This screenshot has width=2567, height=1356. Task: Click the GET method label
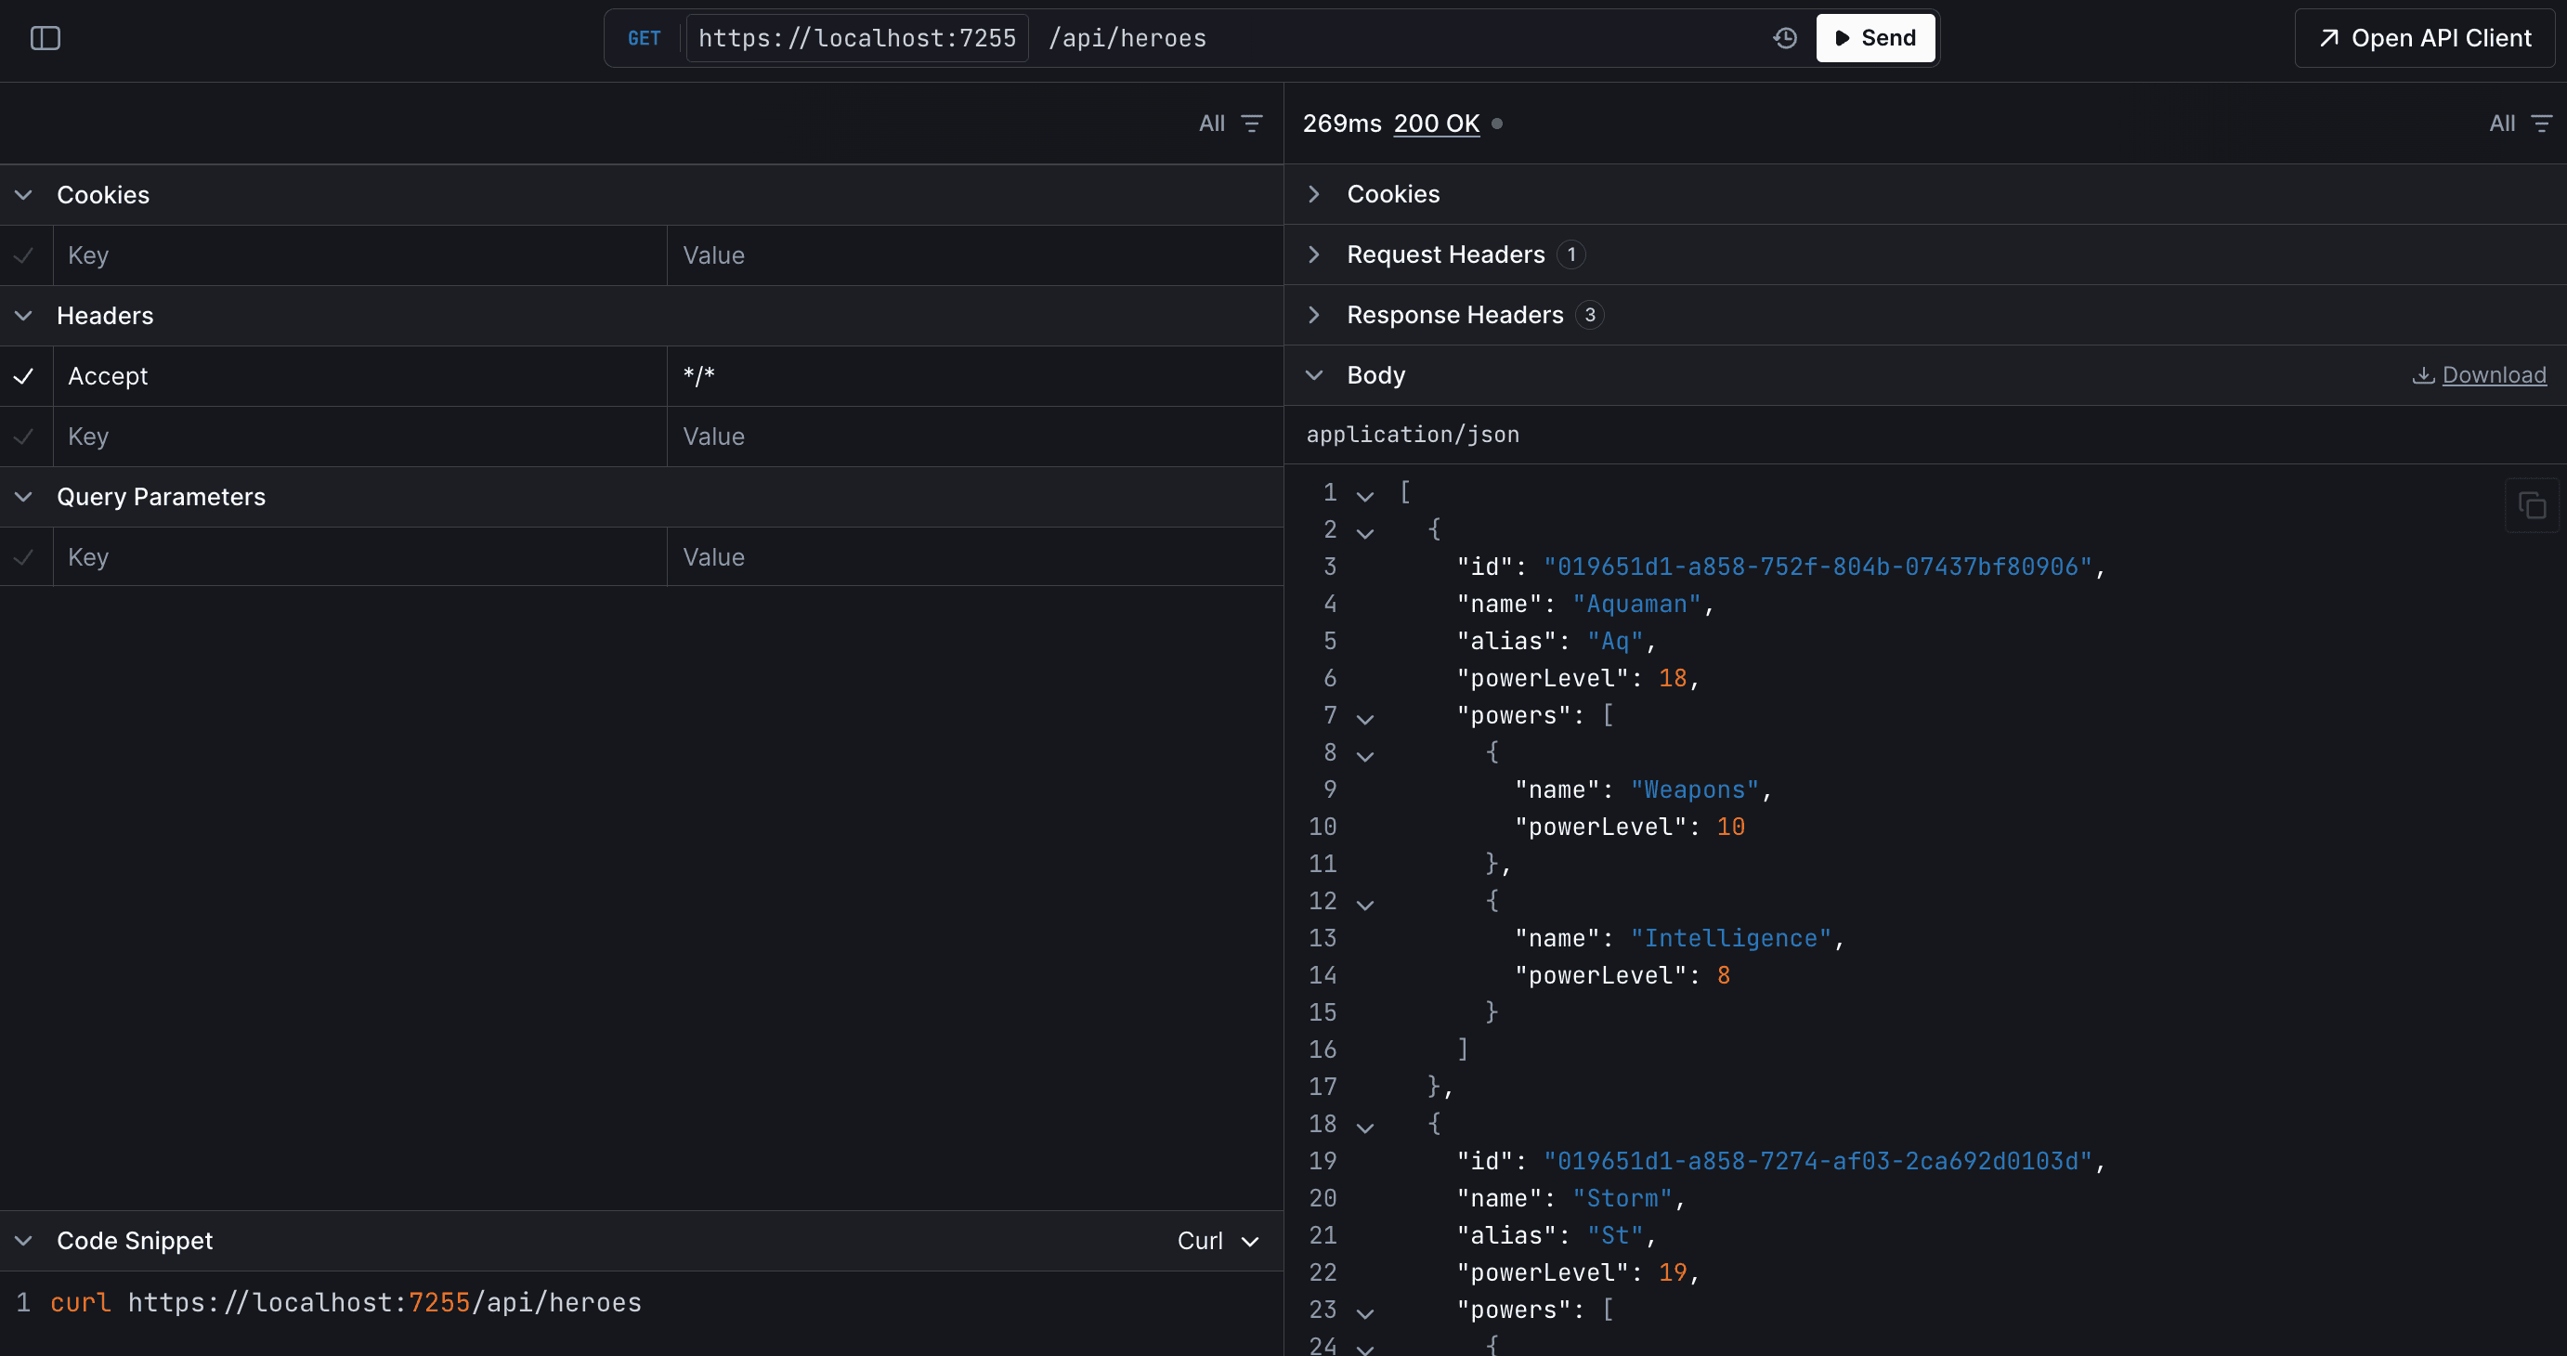(x=644, y=38)
